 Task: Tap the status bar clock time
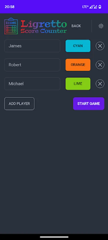pyautogui.click(x=10, y=7)
